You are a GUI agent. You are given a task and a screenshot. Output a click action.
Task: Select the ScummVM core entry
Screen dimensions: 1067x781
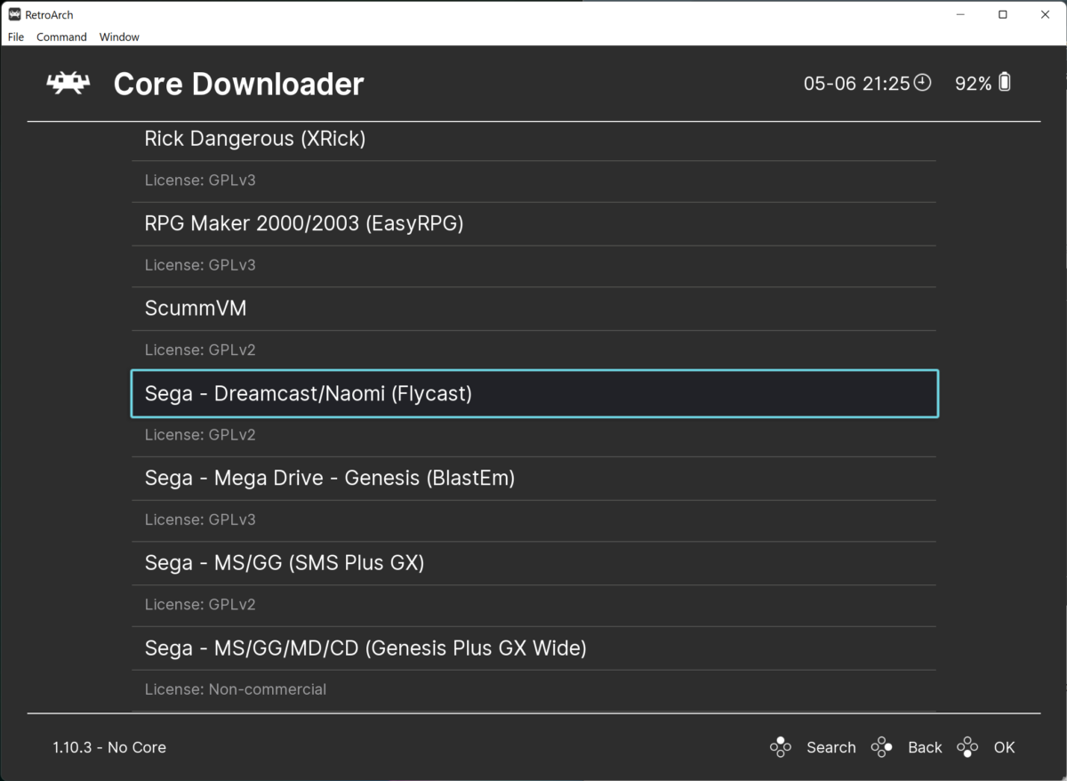pos(533,309)
